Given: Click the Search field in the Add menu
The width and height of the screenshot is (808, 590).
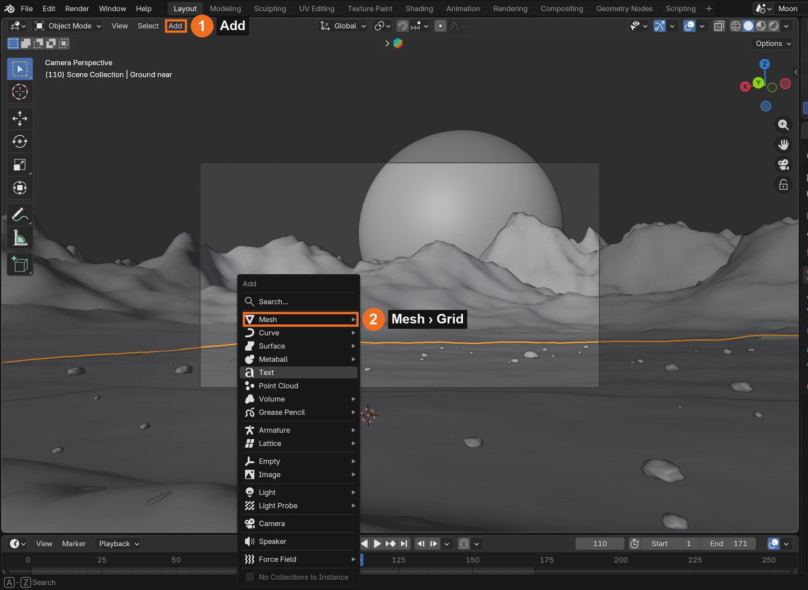Looking at the screenshot, I should pos(298,302).
